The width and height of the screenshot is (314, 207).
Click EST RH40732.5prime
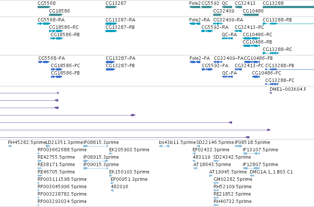point(232,201)
